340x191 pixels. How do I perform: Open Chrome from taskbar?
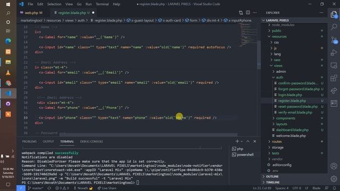(8, 83)
